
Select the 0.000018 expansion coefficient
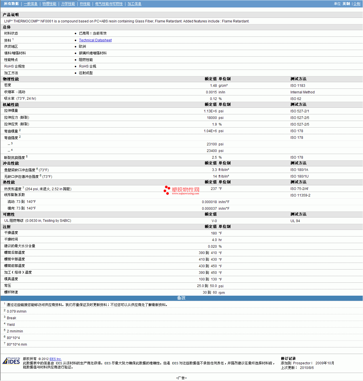point(209,202)
